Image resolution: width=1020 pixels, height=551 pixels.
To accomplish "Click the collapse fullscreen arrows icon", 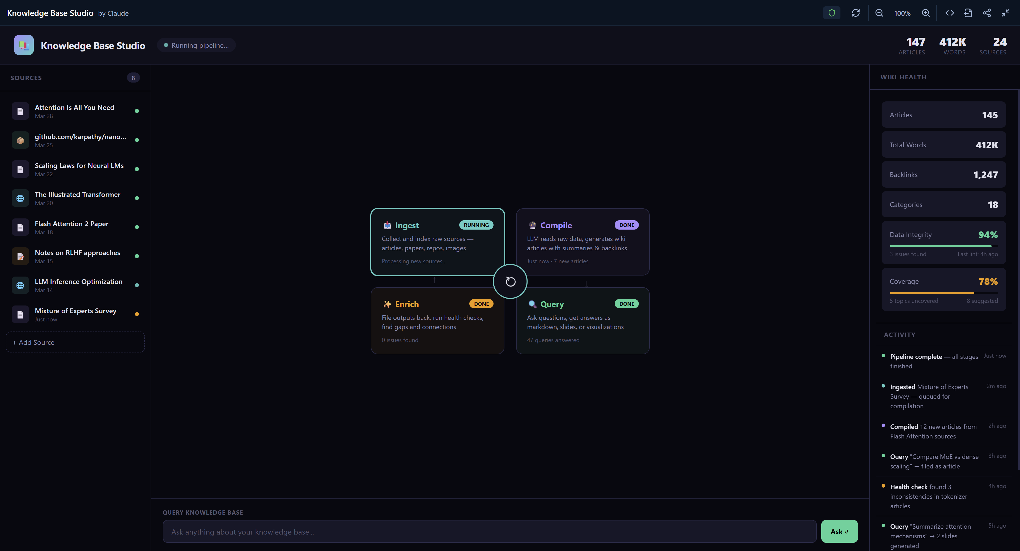I will coord(1005,13).
